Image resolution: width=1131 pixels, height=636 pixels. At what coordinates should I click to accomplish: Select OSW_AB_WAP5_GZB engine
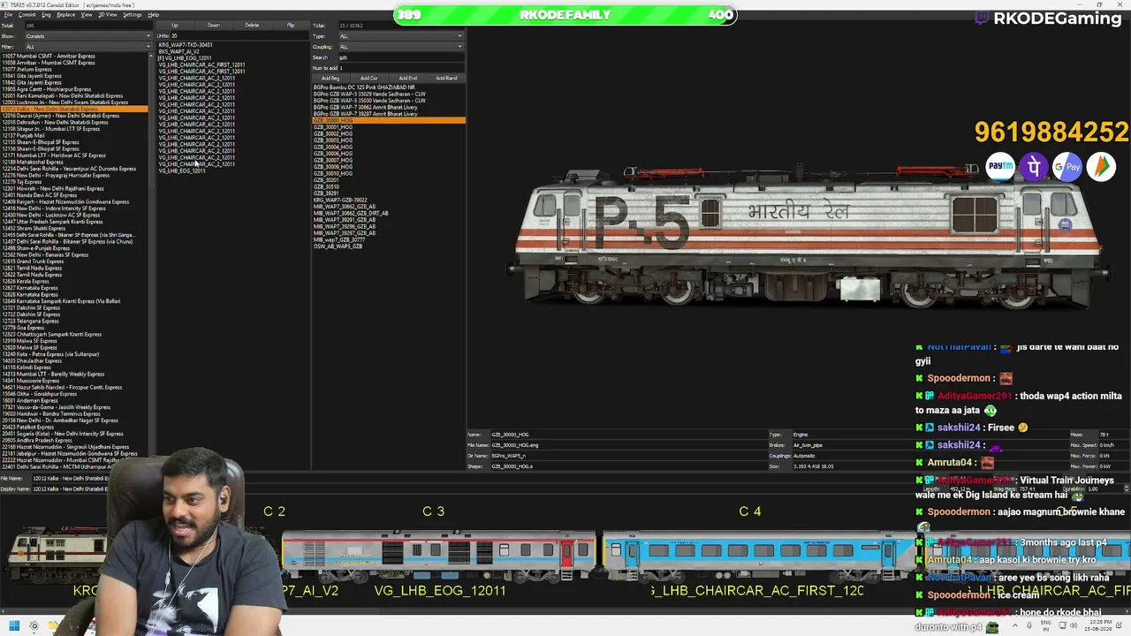click(389, 246)
